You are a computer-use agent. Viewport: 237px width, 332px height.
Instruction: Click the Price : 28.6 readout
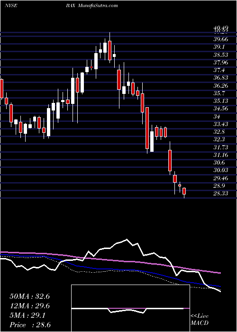coord(29,325)
